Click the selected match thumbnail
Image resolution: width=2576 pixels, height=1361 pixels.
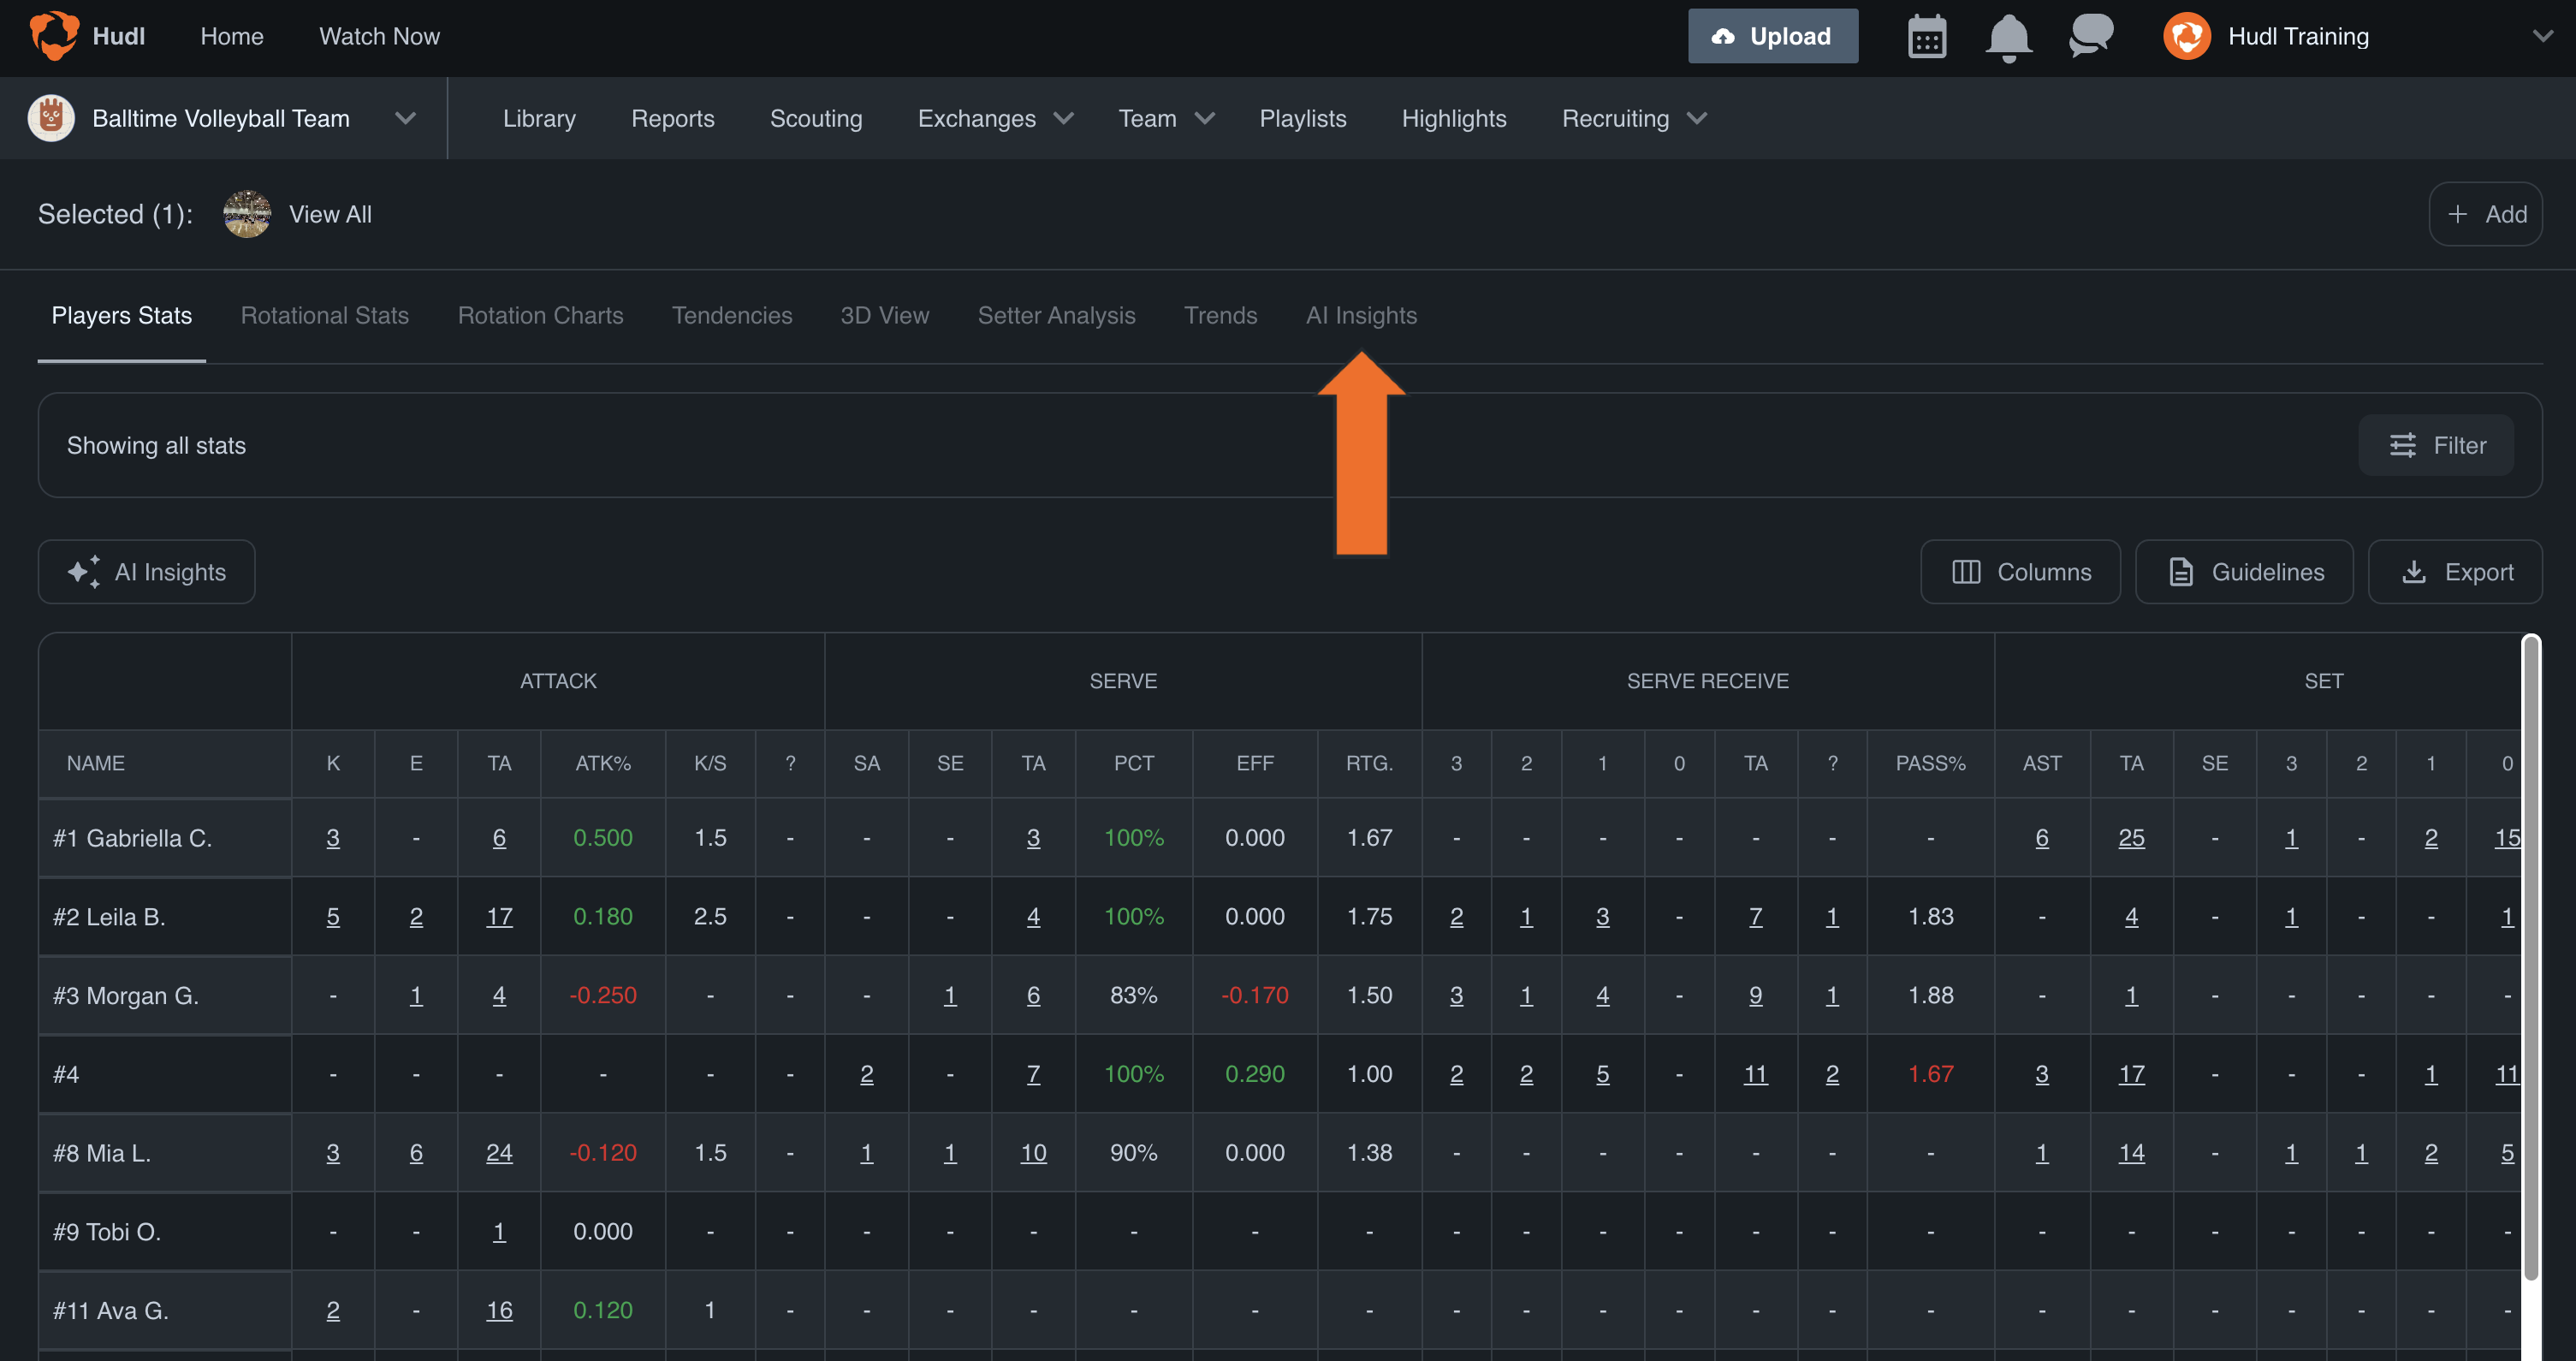(246, 214)
